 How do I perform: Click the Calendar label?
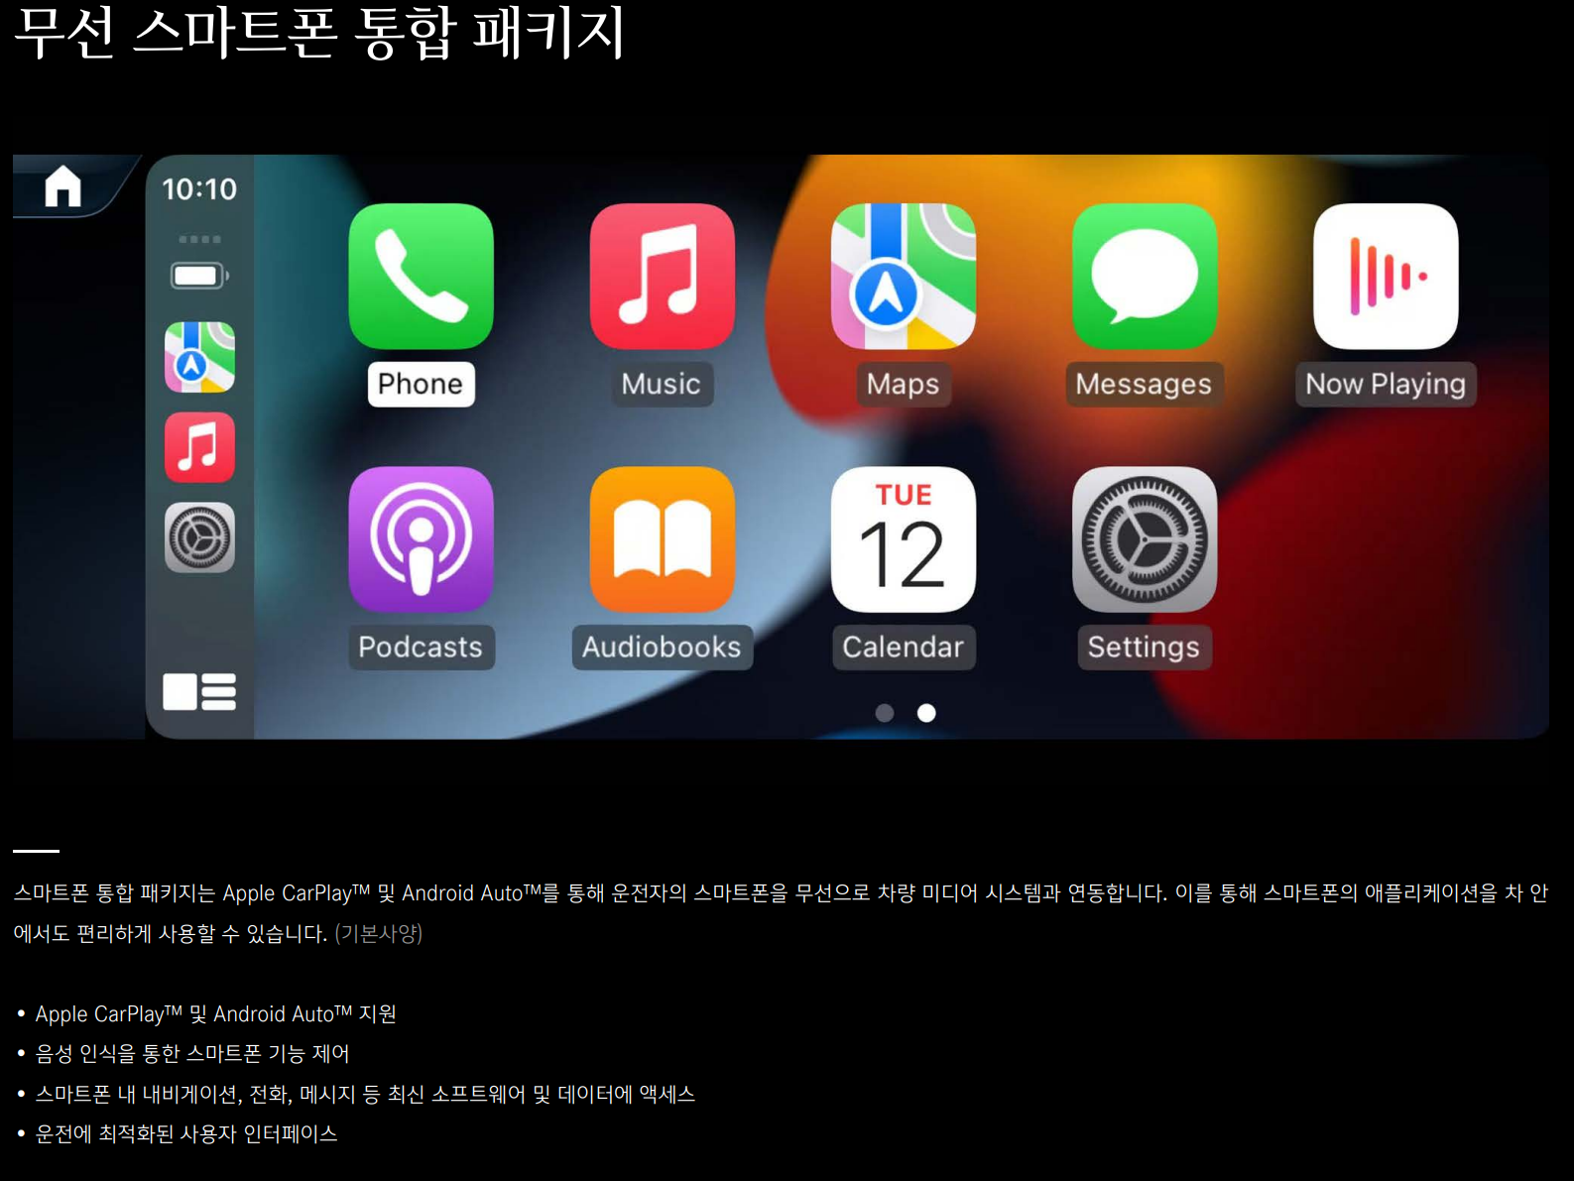click(903, 647)
